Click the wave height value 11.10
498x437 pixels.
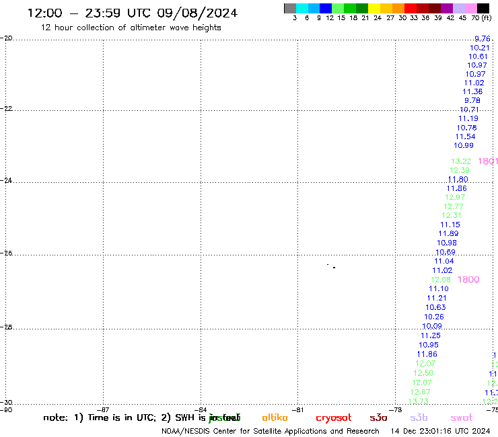pyautogui.click(x=439, y=289)
